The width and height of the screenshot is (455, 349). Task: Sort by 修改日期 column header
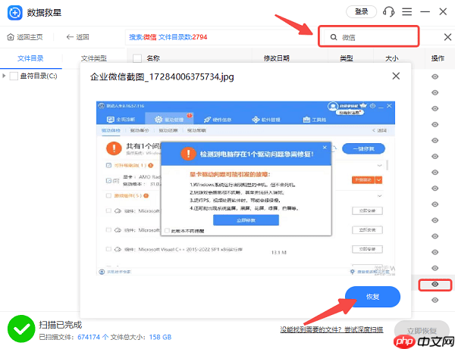pos(277,58)
